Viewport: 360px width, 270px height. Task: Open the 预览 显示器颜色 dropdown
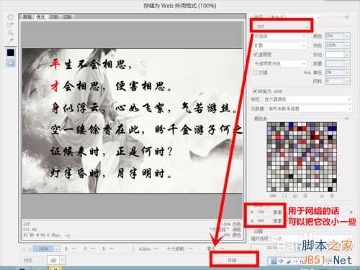tap(307, 99)
